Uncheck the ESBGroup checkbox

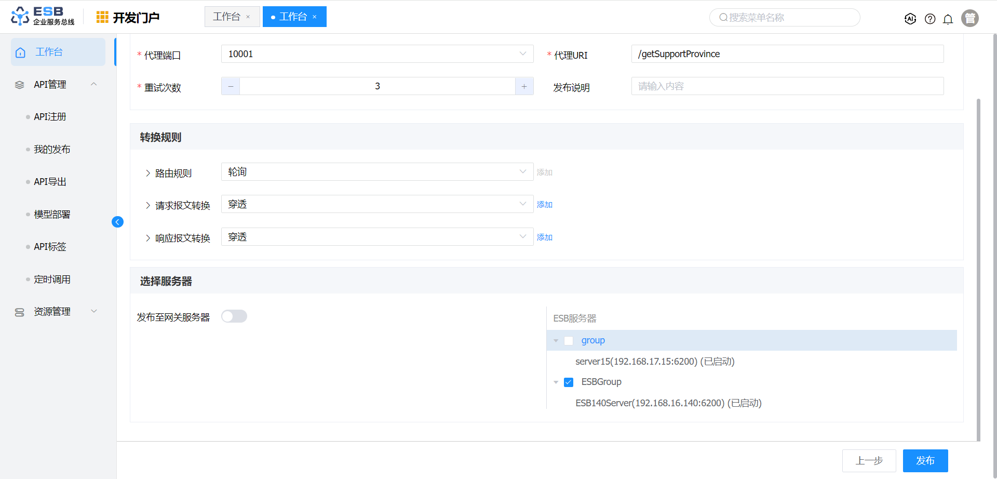click(x=569, y=382)
